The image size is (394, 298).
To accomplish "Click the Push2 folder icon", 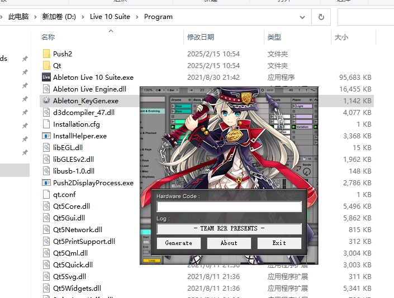I will (x=46, y=54).
